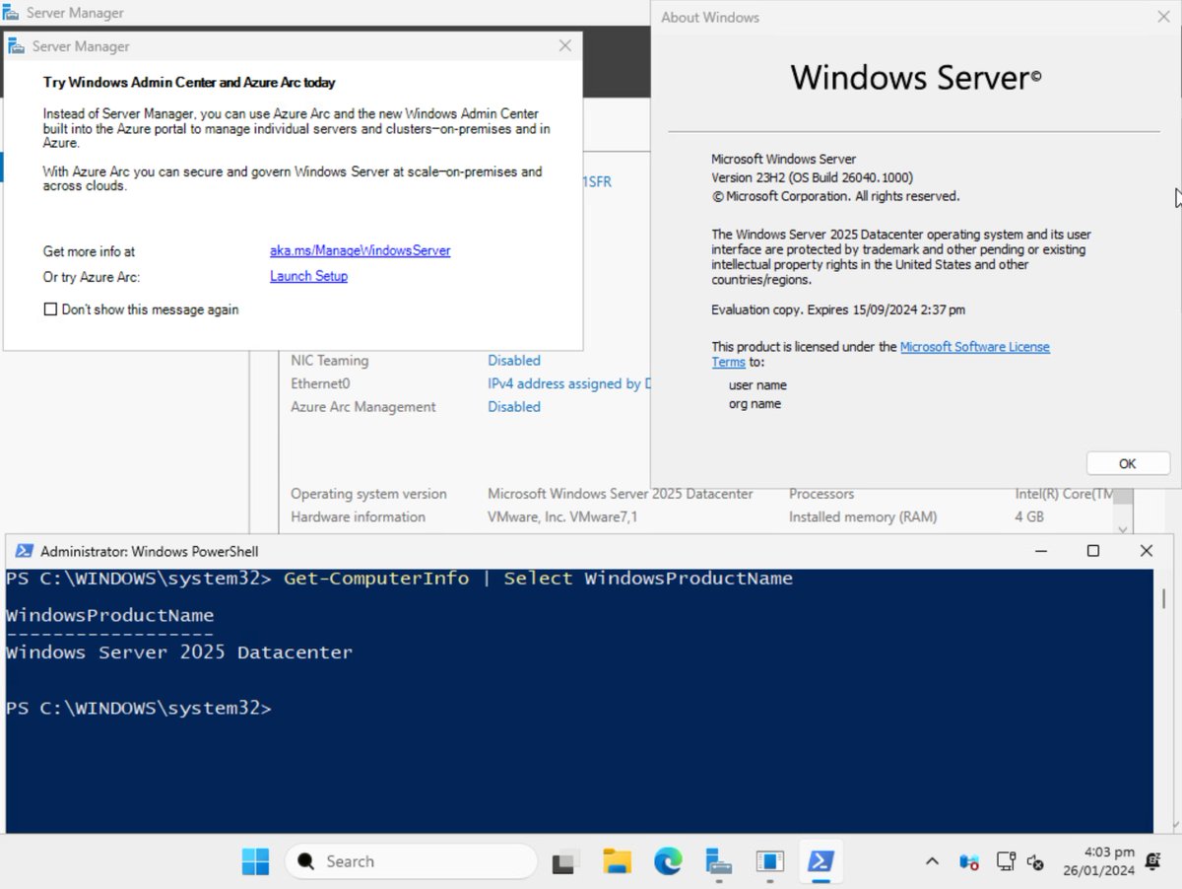Click the Azure Arc dialog title icon

coord(17,45)
